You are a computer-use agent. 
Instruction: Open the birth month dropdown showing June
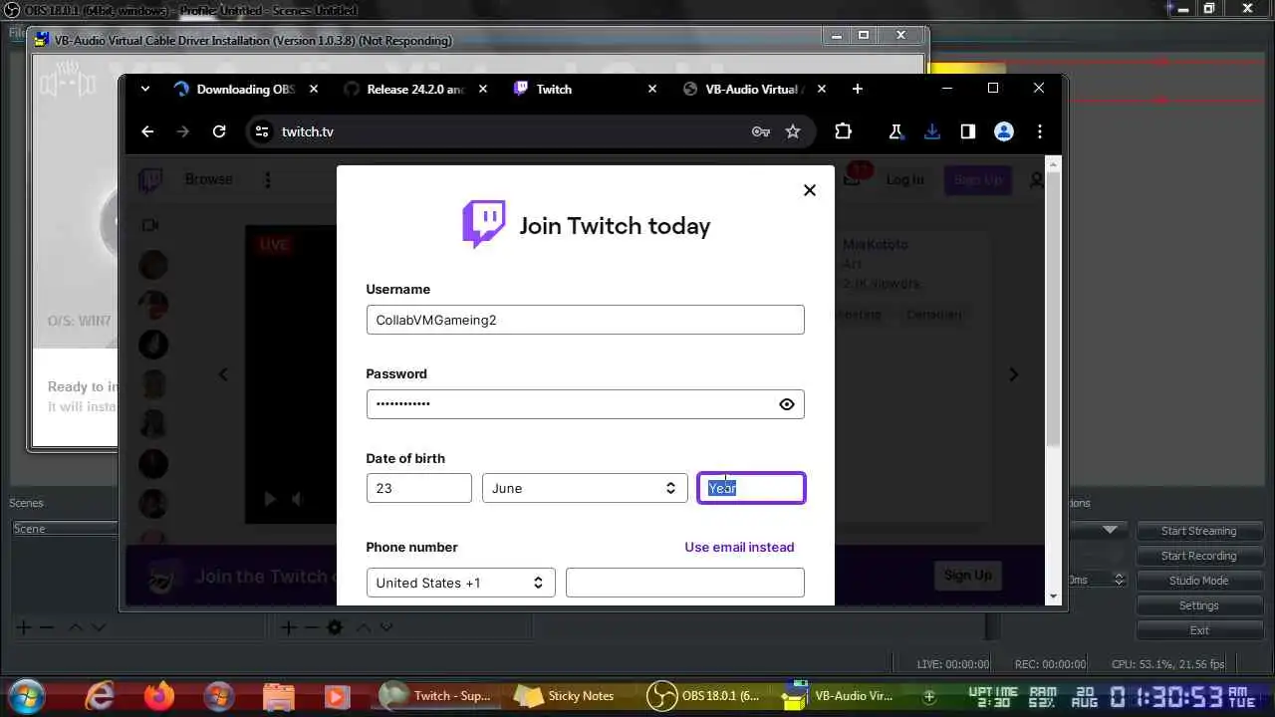pyautogui.click(x=585, y=488)
